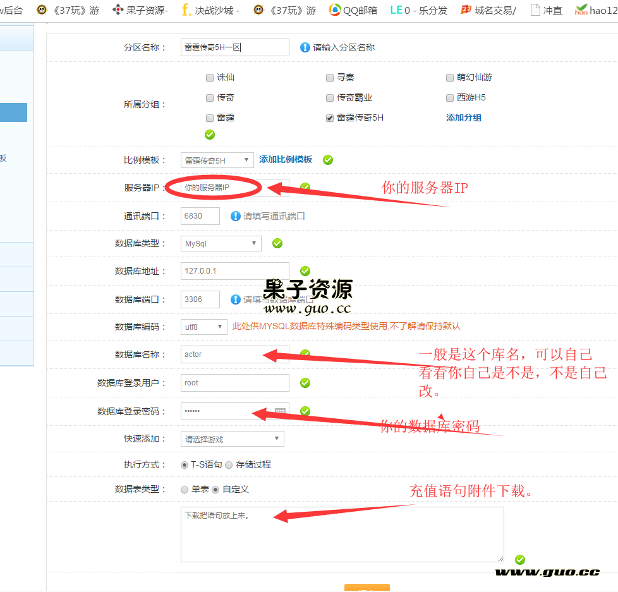
Task: Uncheck the 雷霆传奇5H group checkbox
Action: [x=330, y=117]
